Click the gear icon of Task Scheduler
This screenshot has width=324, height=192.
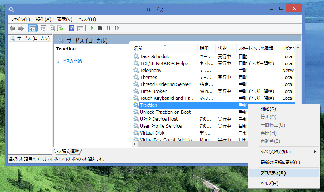[x=136, y=56]
